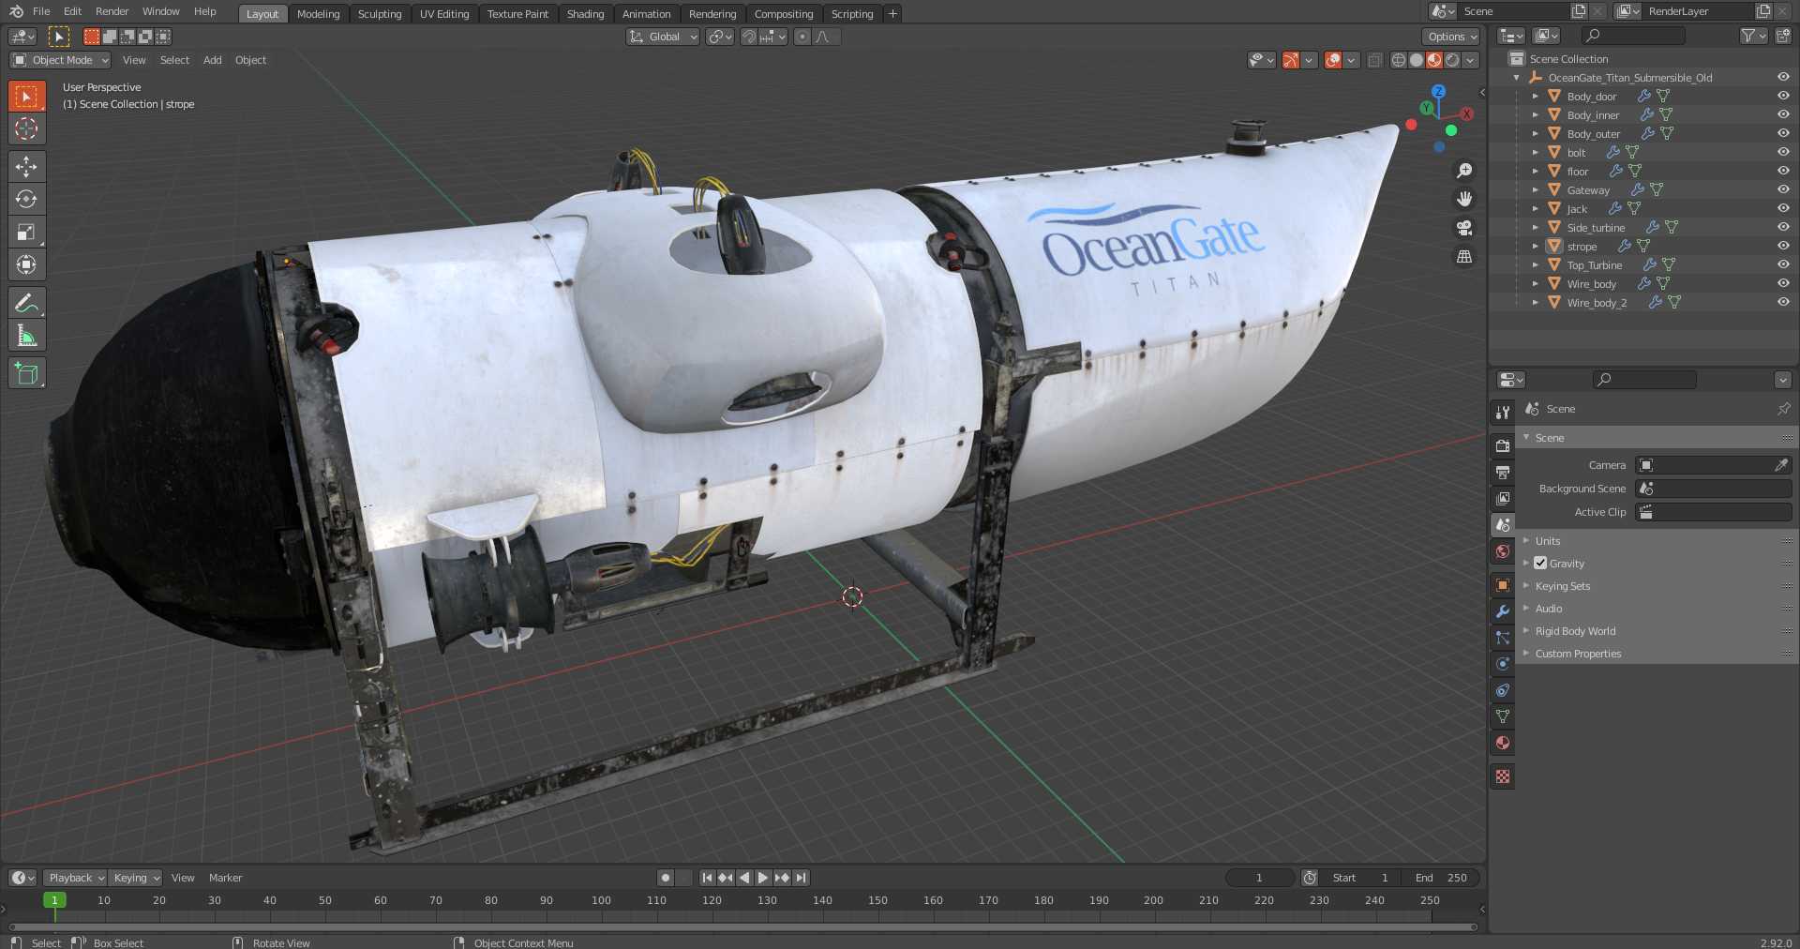Switch to the Shading workspace tab
The height and width of the screenshot is (949, 1800).
[585, 14]
